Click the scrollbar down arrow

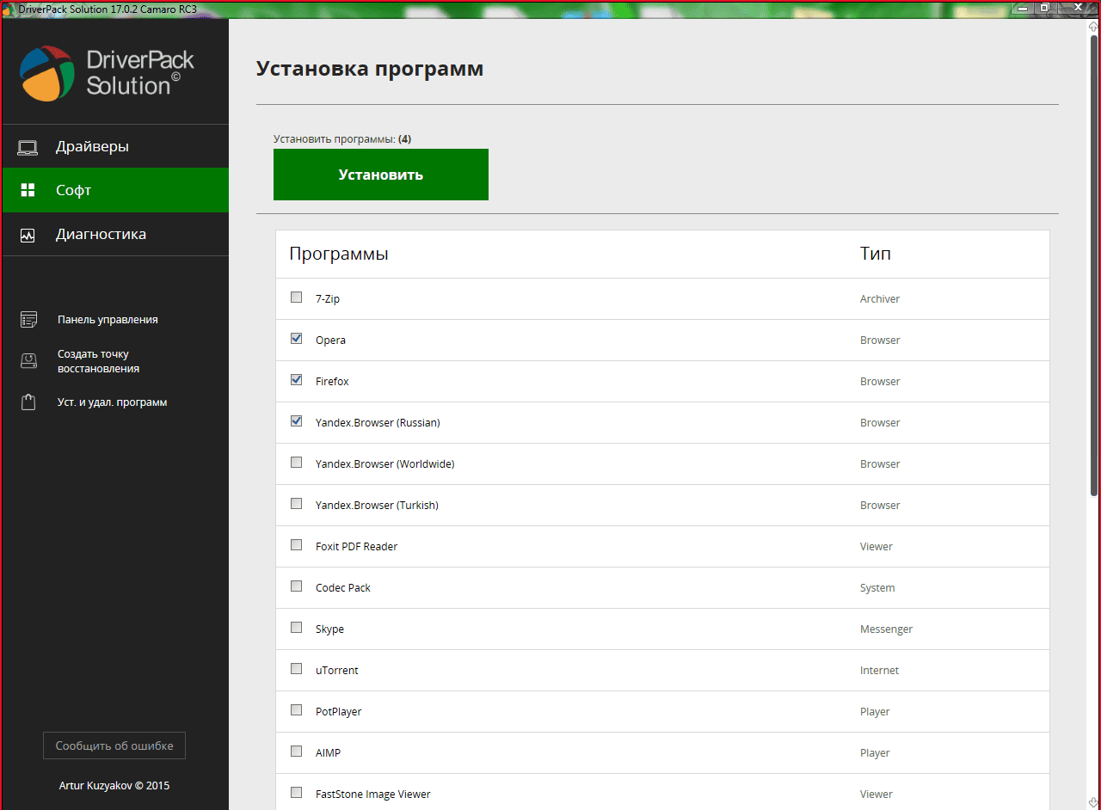click(x=1093, y=802)
